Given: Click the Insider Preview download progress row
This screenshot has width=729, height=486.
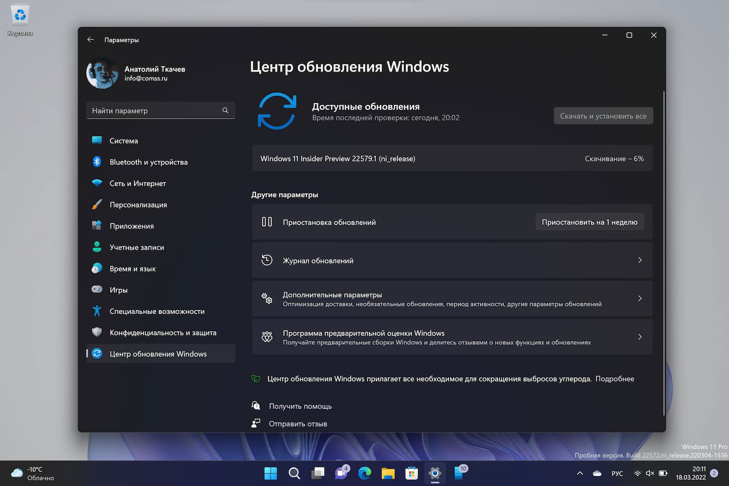Looking at the screenshot, I should (452, 158).
